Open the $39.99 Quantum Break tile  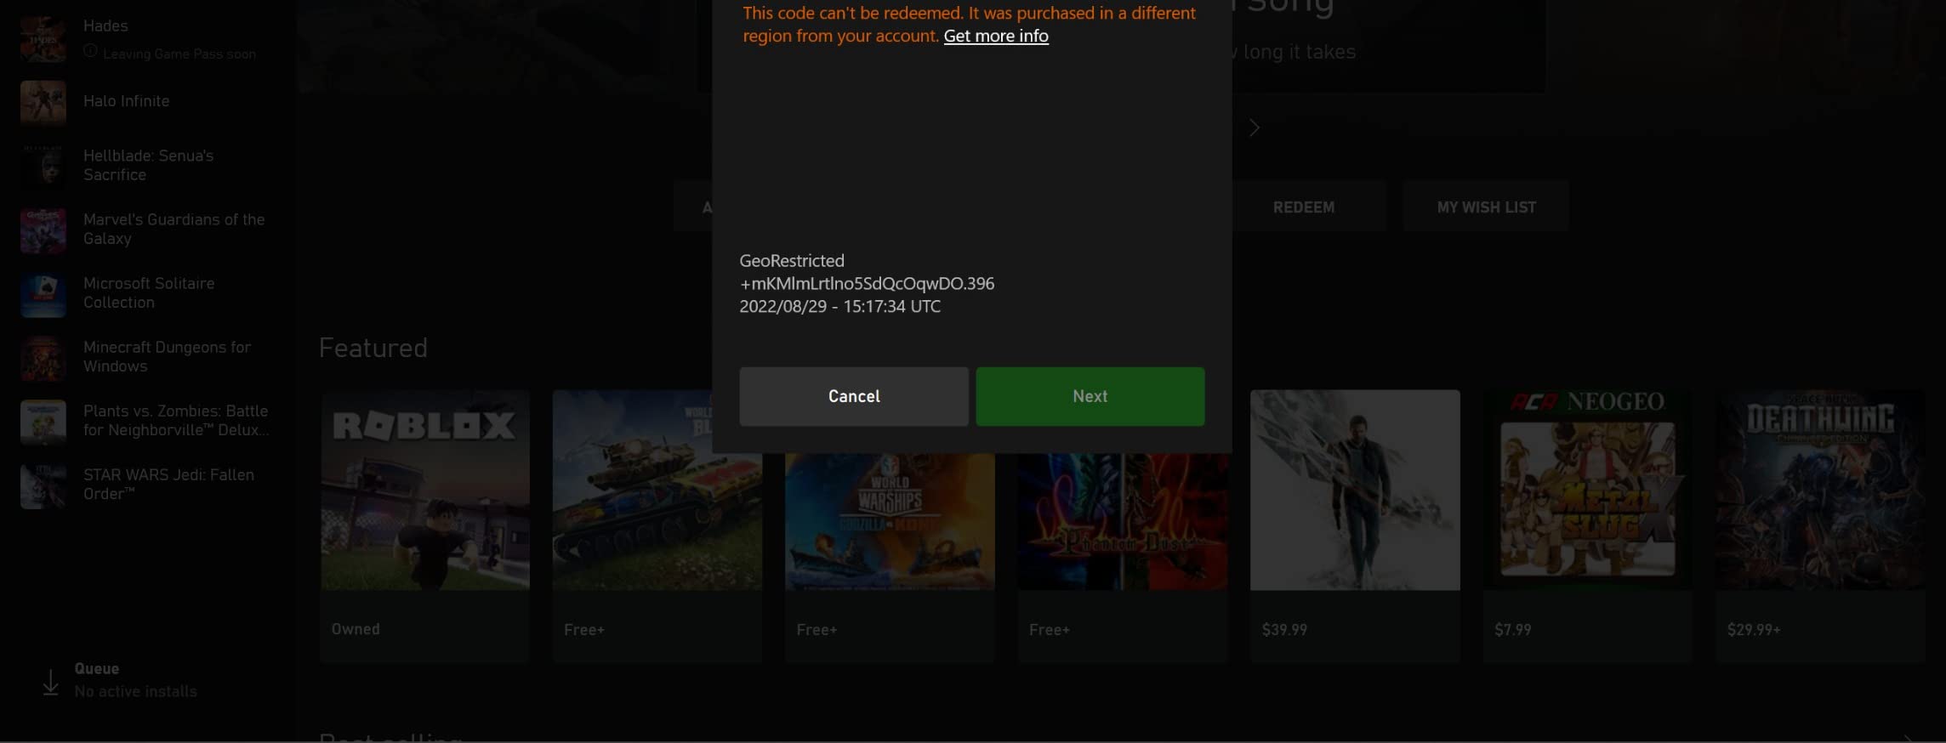tap(1355, 526)
